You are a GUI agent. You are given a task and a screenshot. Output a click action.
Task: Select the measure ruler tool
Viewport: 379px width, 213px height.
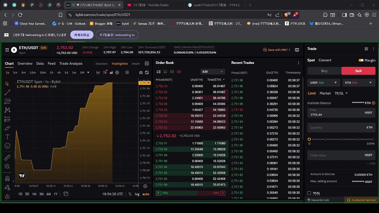[x=7, y=157]
